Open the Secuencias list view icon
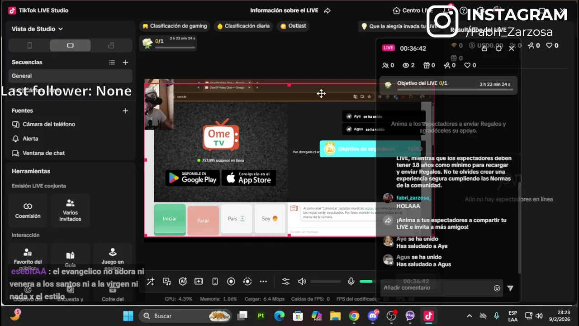Image resolution: width=579 pixels, height=326 pixels. pyautogui.click(x=112, y=62)
